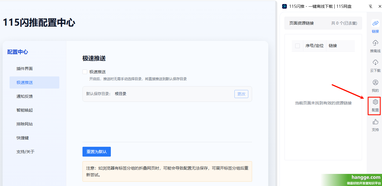Open the 配置 gear settings icon
The height and width of the screenshot is (186, 382).
[x=375, y=102]
